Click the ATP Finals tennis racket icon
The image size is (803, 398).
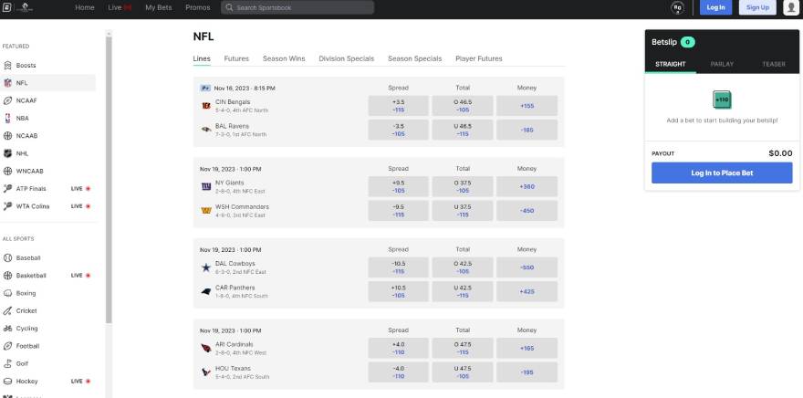(7, 188)
